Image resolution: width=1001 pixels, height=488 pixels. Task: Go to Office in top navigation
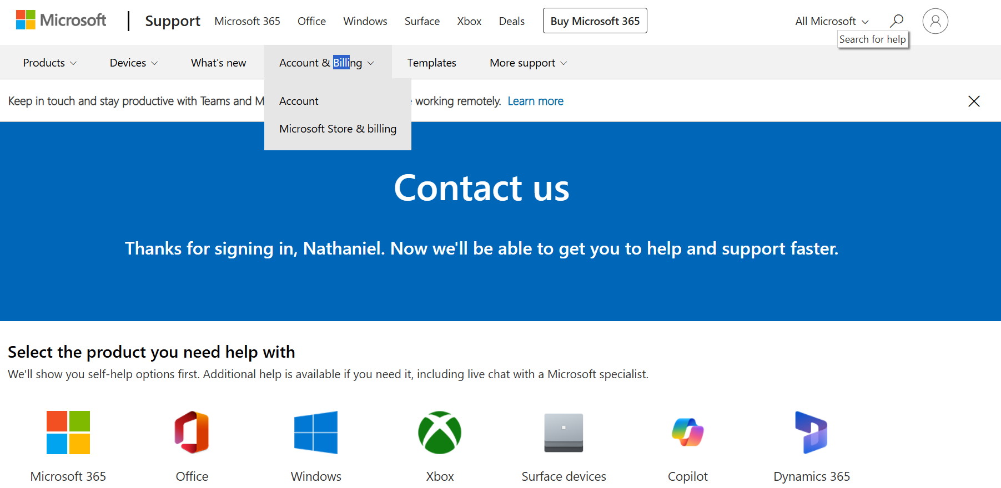[x=311, y=21]
